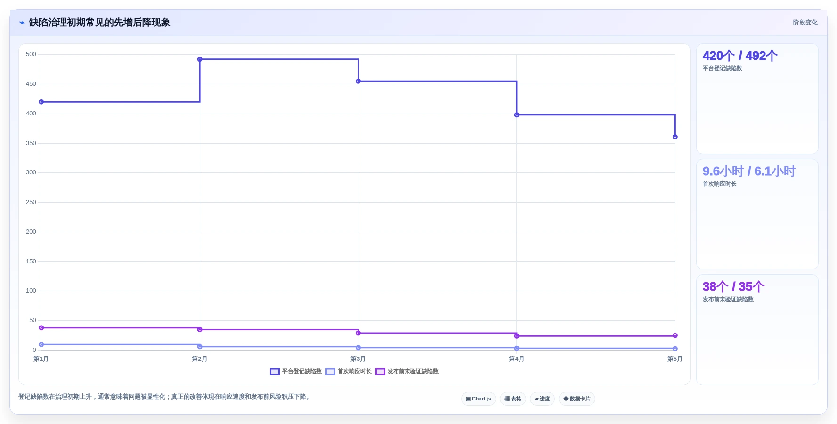
Task: Toggle the 平台登记缺陷数 legend swatch
Action: [x=275, y=372]
